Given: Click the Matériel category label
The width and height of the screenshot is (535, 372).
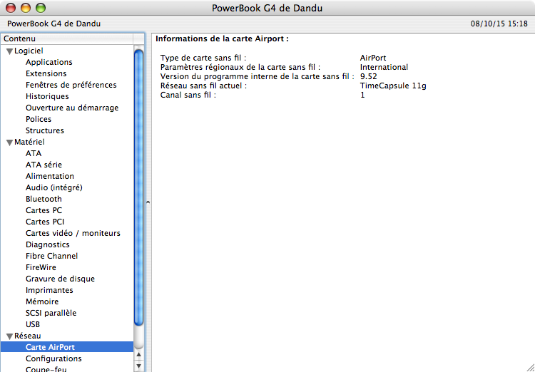Looking at the screenshot, I should (29, 142).
